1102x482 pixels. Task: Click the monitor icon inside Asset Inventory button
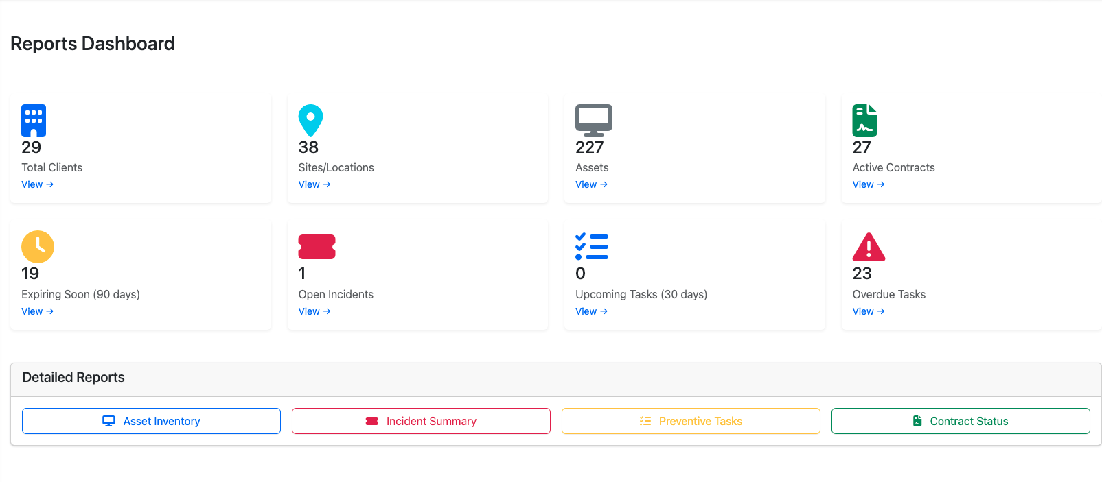click(x=108, y=420)
